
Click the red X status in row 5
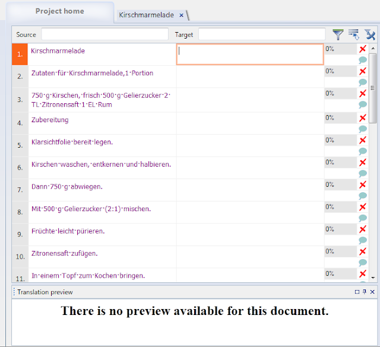pyautogui.click(x=363, y=140)
